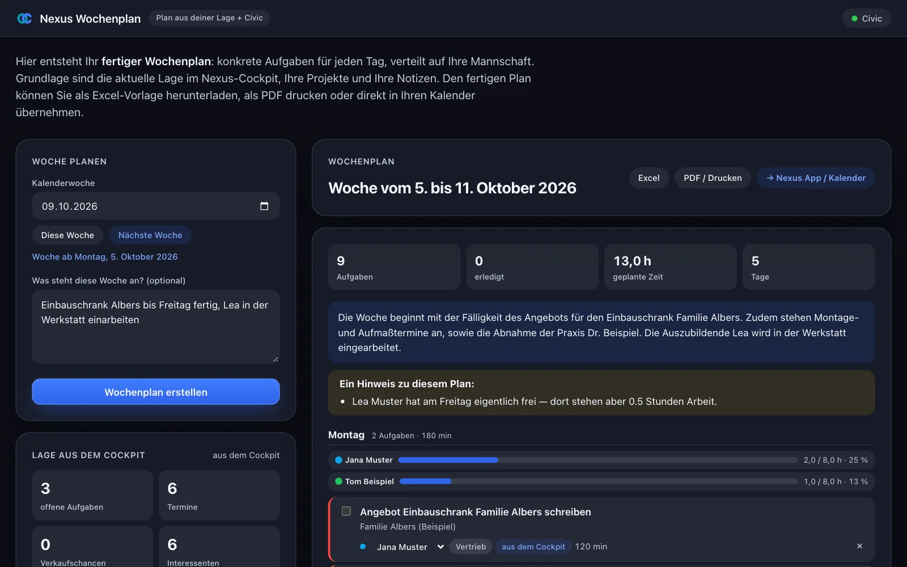Remove the Angebot Einbauschrank task with X
The image size is (907, 567).
[x=859, y=546]
